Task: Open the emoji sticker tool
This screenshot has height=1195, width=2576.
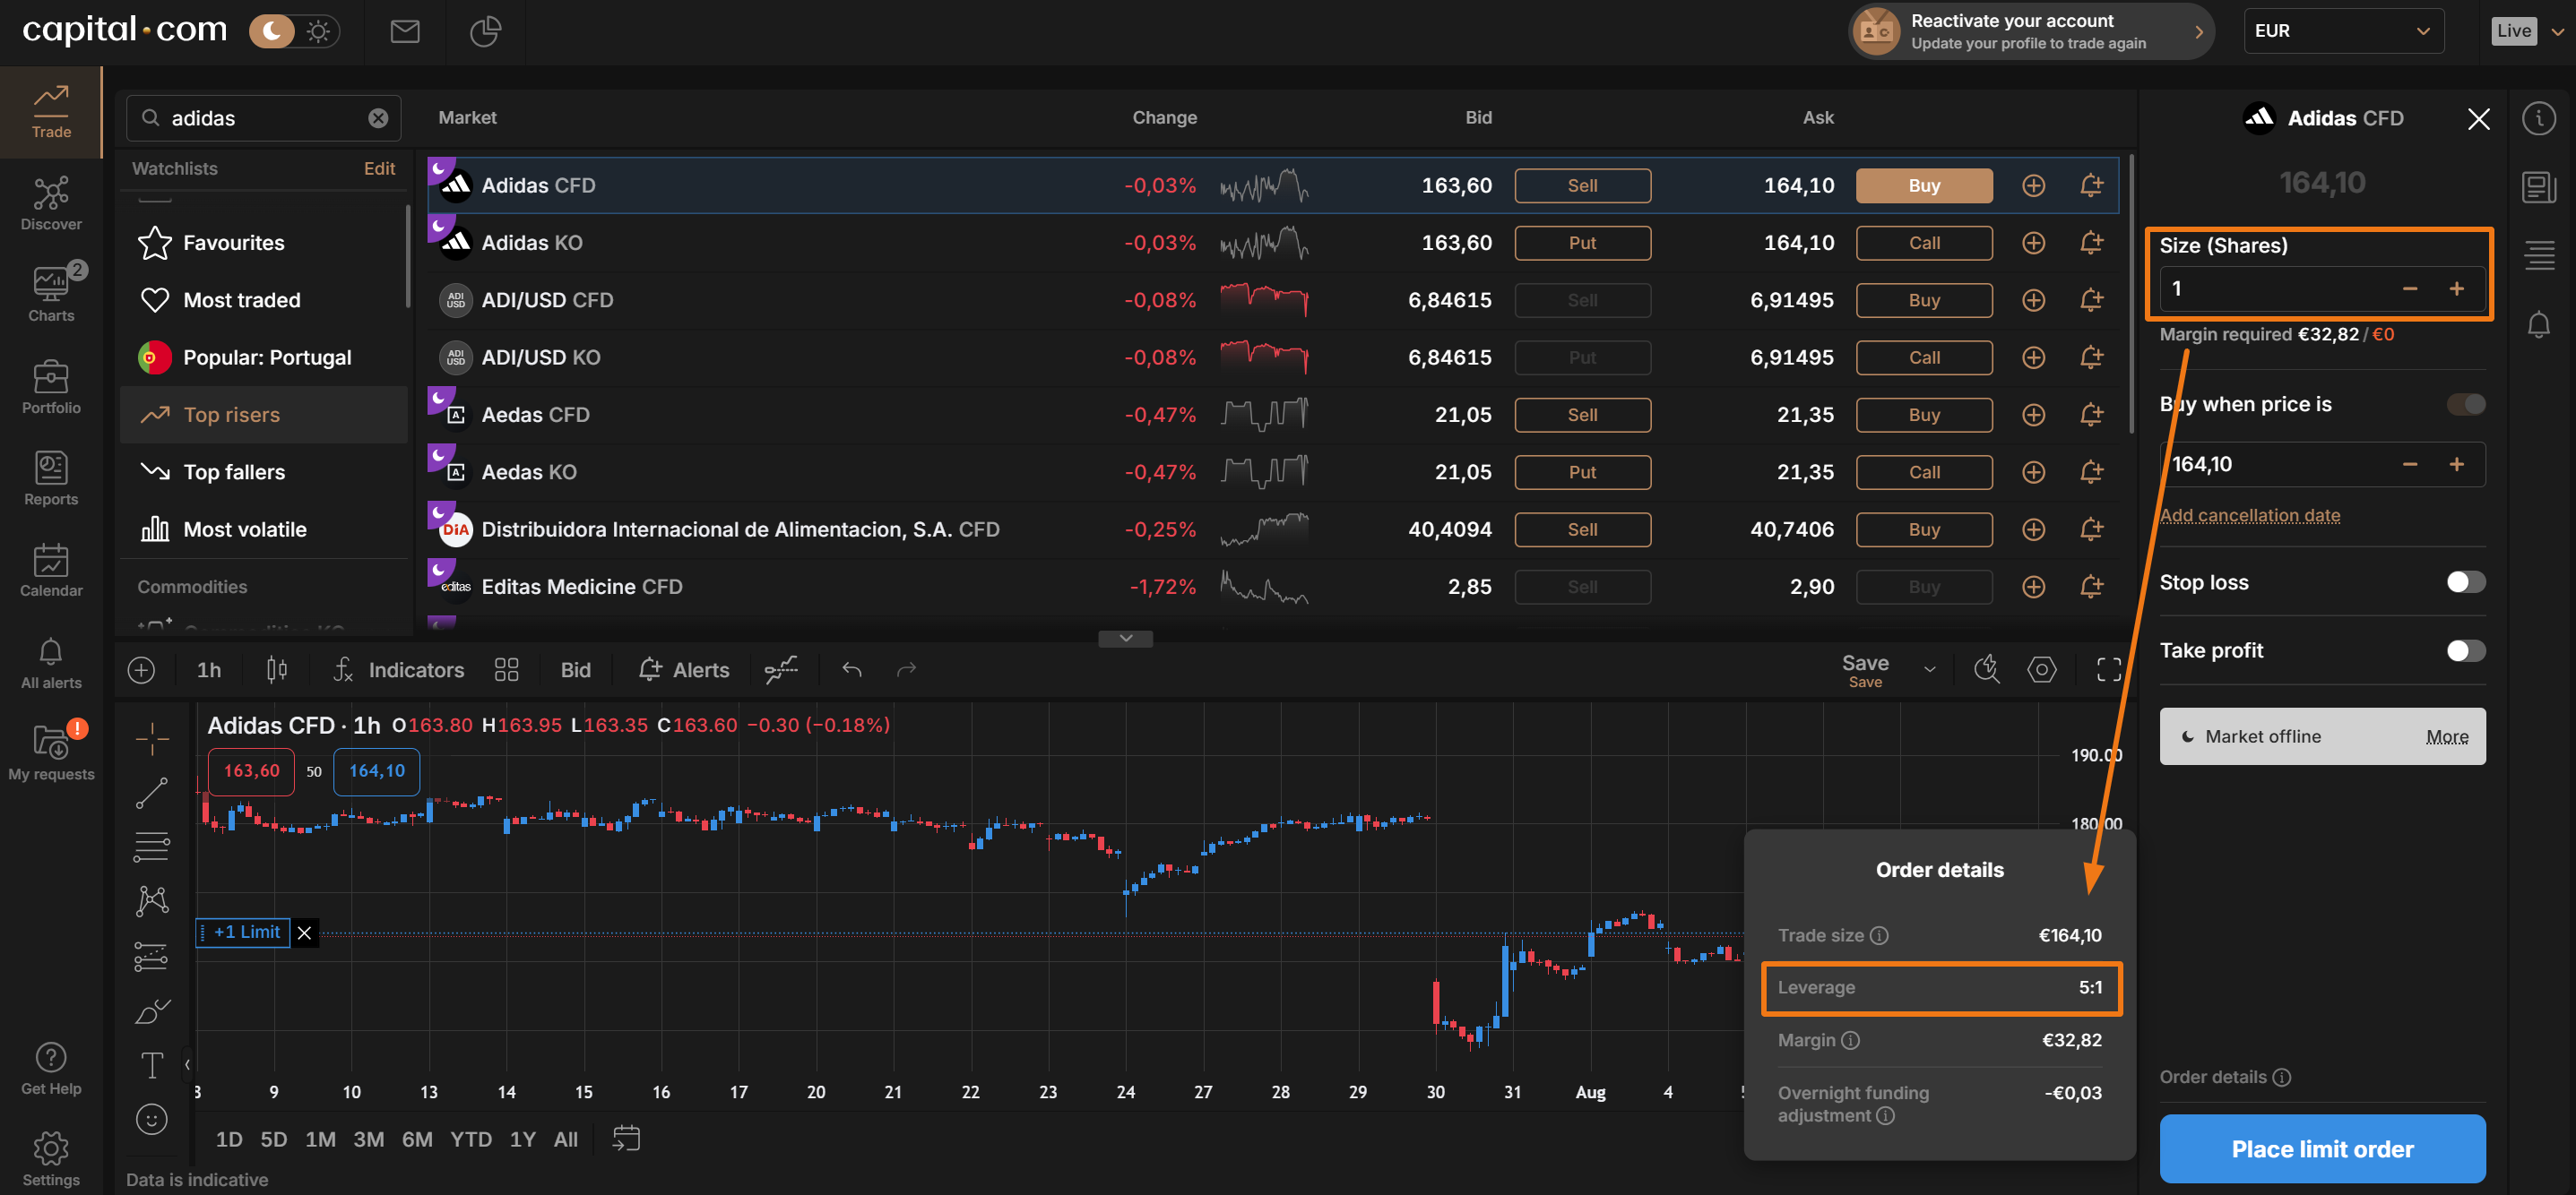Action: pos(152,1119)
